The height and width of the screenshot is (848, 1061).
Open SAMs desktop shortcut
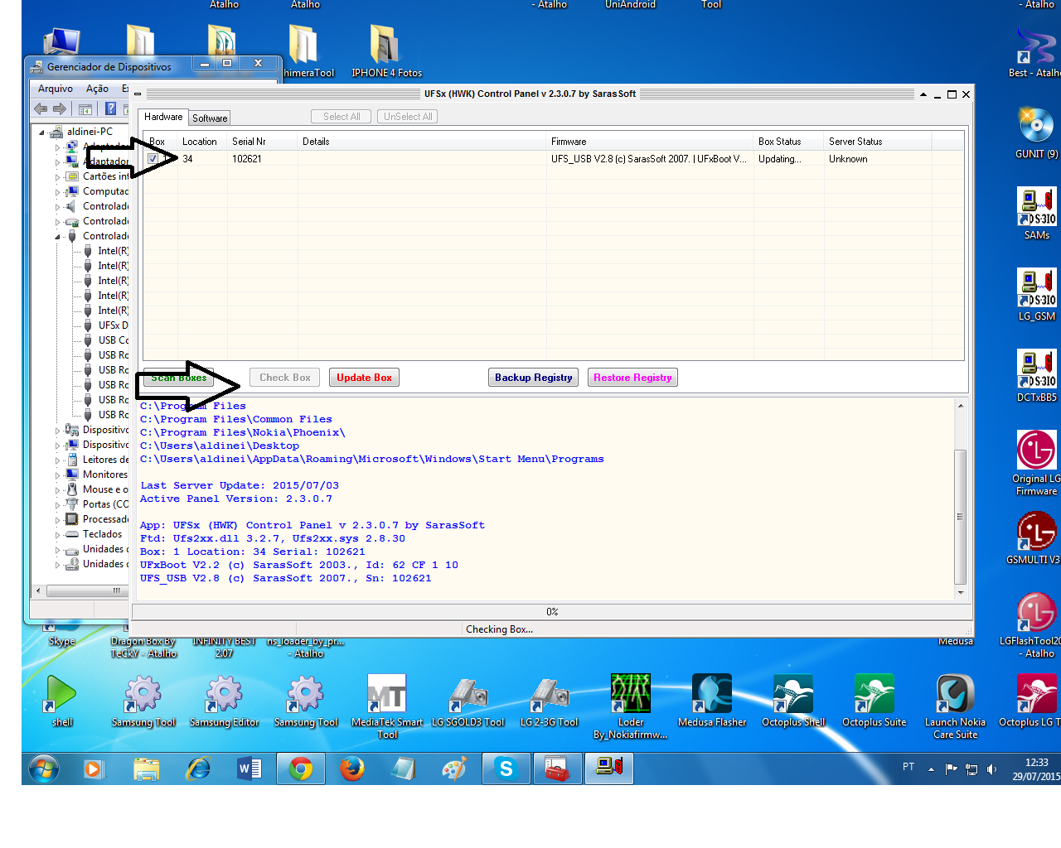click(x=1036, y=213)
